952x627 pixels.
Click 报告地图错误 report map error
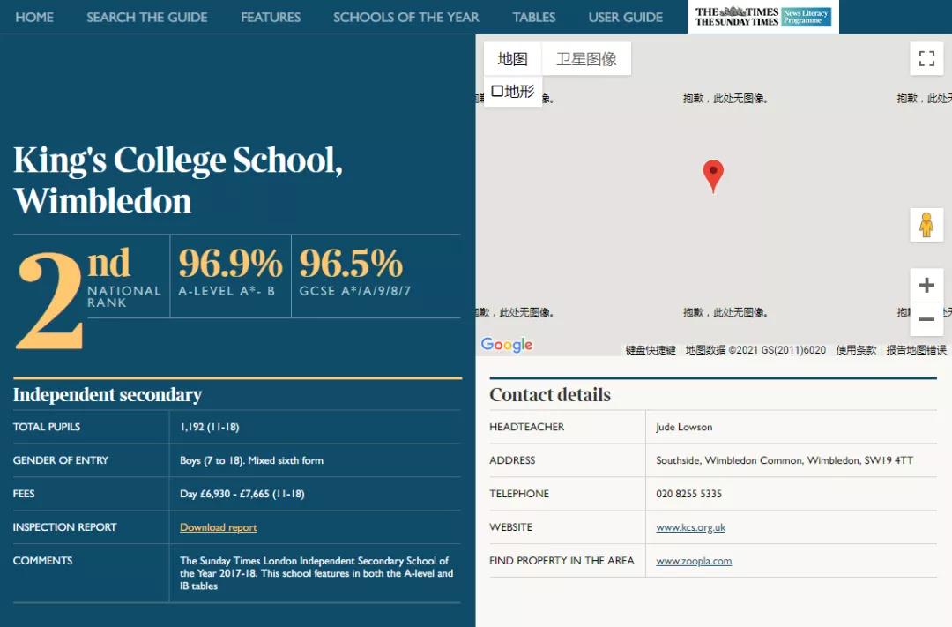click(x=916, y=350)
